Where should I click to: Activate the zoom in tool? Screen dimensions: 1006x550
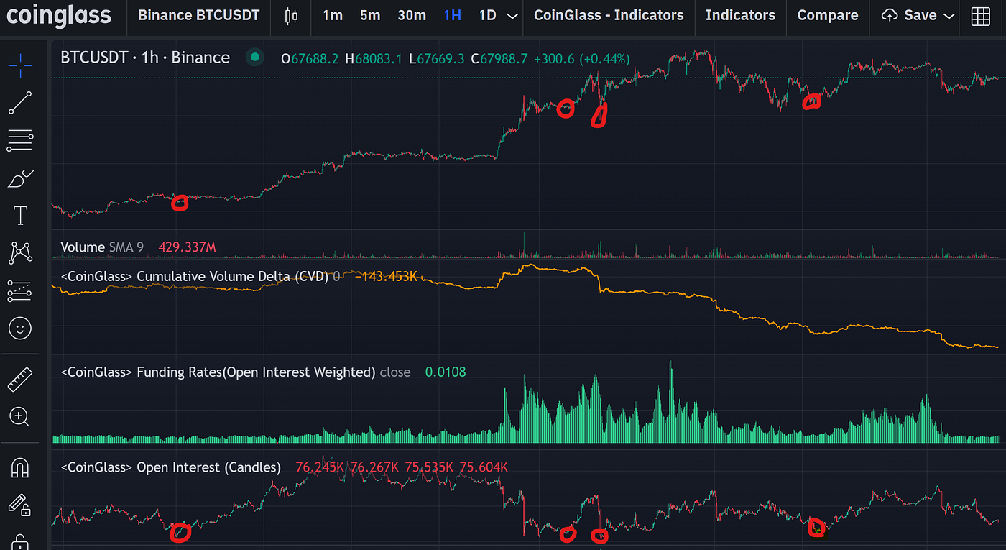point(20,416)
